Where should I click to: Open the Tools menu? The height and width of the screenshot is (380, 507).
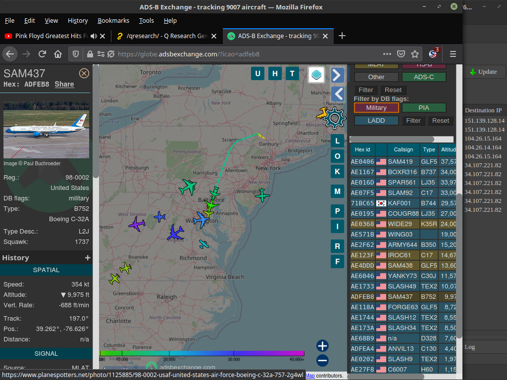147,21
